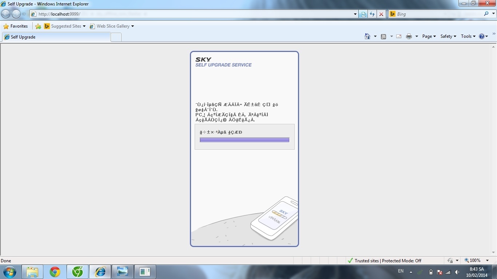
Task: Click the red Stop loading icon
Action: point(381,14)
